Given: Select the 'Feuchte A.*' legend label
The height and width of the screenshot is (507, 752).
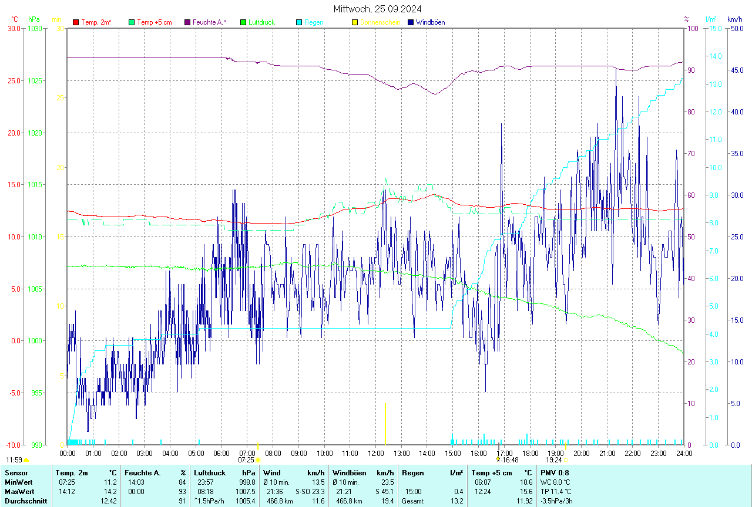Looking at the screenshot, I should pos(209,22).
